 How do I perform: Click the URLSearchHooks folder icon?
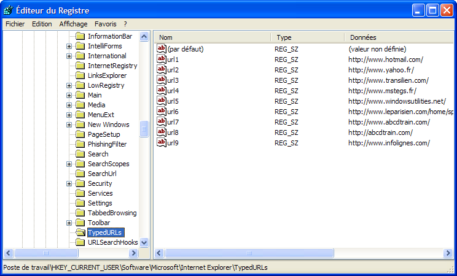[80, 242]
